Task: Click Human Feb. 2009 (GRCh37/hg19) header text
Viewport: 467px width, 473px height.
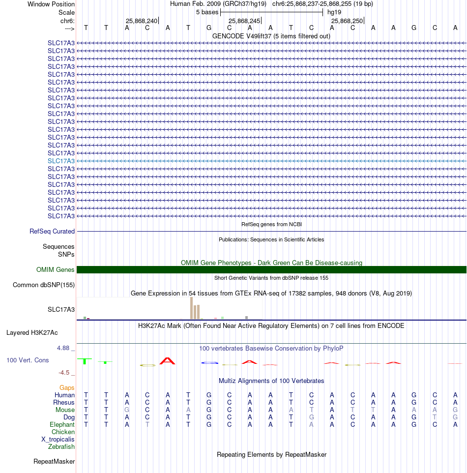Action: (x=218, y=4)
